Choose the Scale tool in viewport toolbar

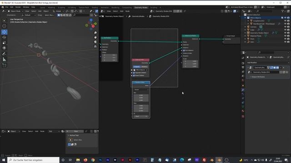[x=4, y=43]
